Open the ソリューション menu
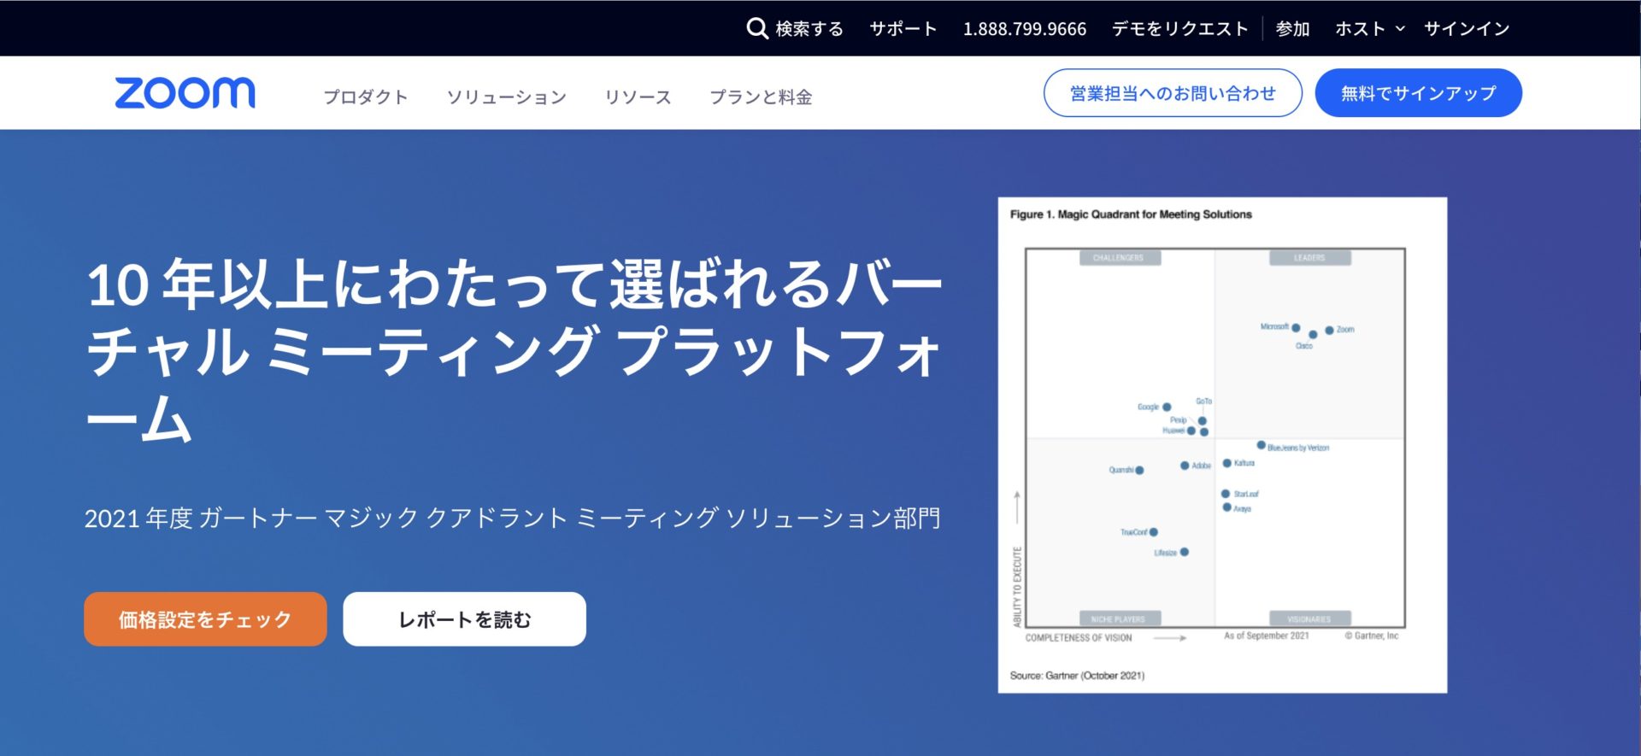Image resolution: width=1641 pixels, height=756 pixels. [x=507, y=97]
